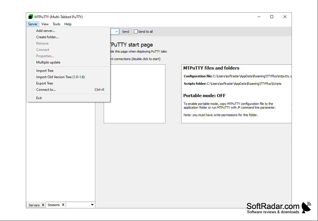Click the Scripts folder path text

[244, 84]
